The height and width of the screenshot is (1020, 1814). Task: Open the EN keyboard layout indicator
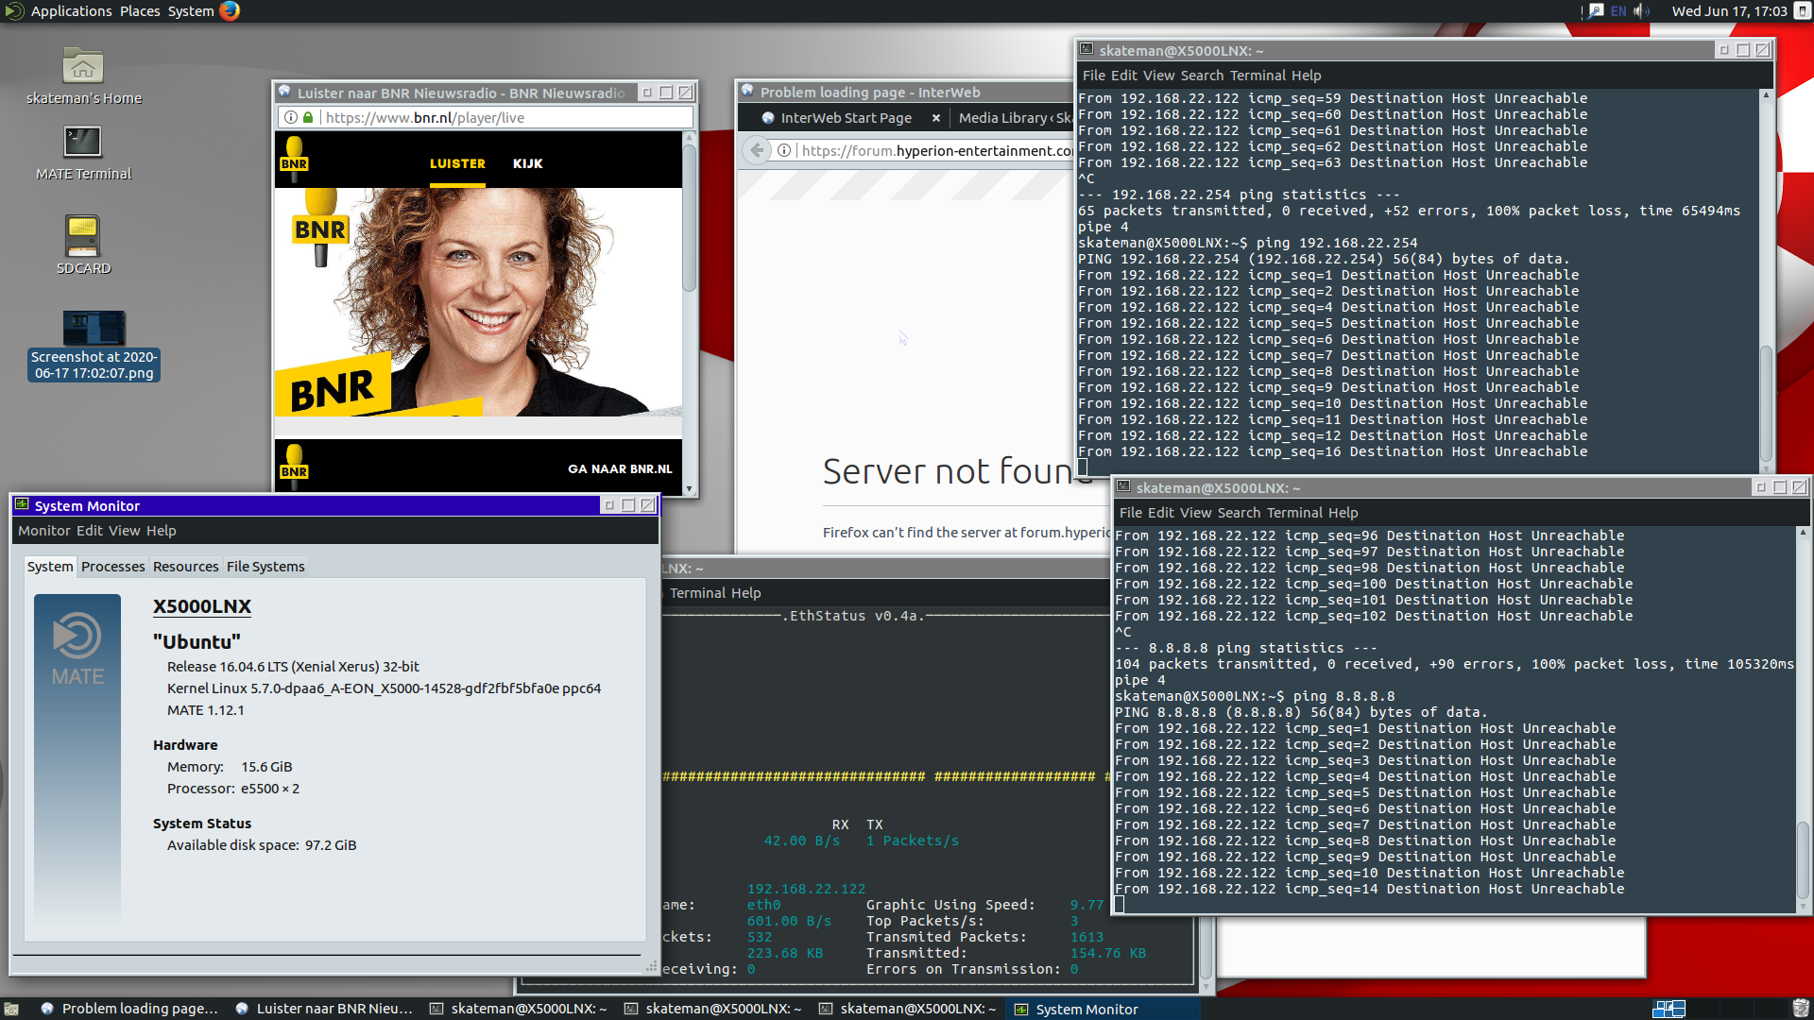point(1618,11)
